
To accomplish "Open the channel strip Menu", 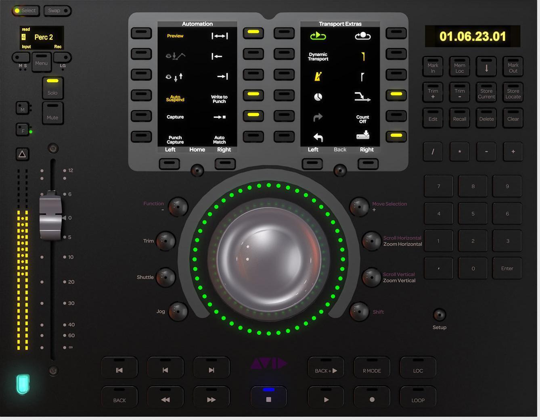I will click(x=41, y=63).
